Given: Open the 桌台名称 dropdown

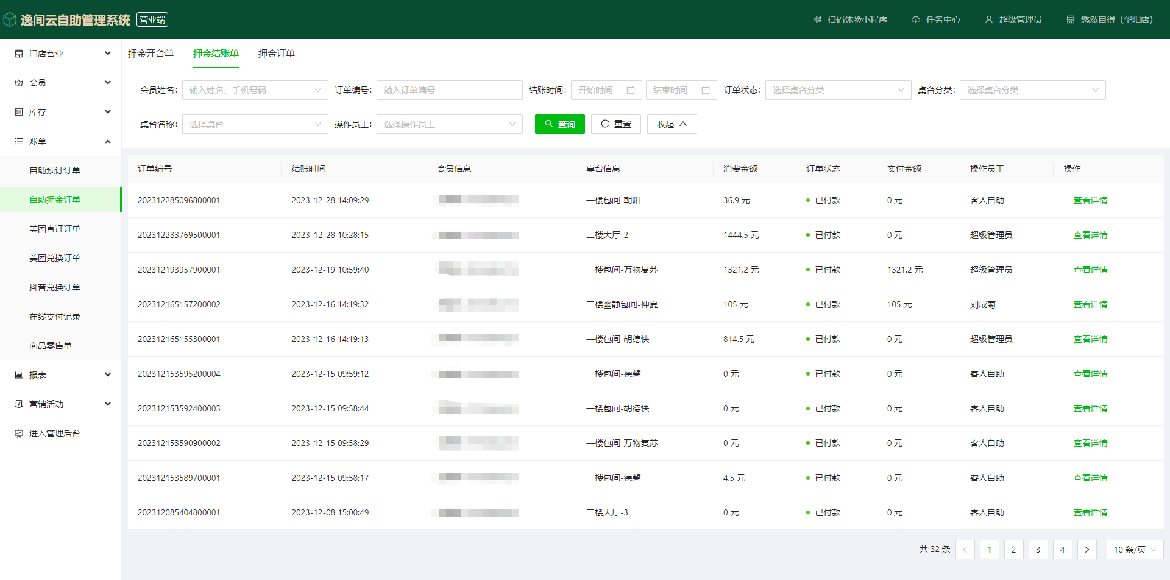Looking at the screenshot, I should [x=255, y=124].
